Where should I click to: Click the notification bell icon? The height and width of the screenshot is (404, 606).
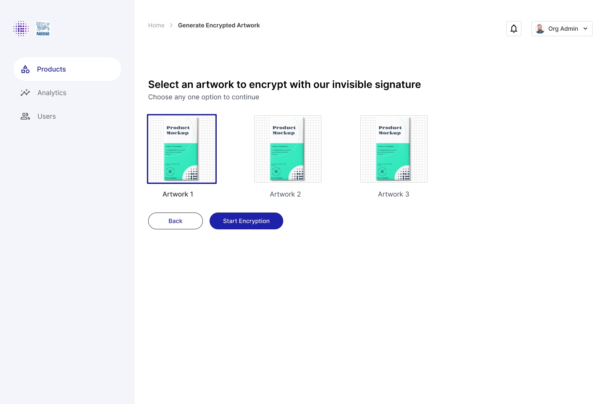(513, 29)
